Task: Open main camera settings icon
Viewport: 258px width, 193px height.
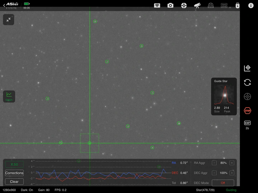Action: [171, 5]
